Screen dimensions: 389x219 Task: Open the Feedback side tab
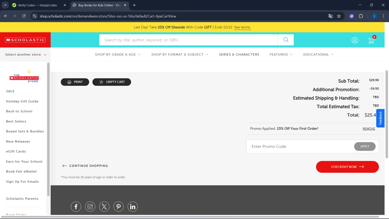(380, 118)
